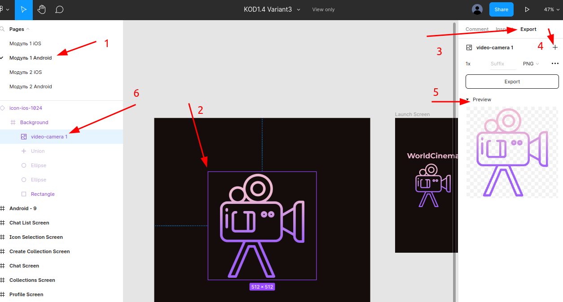Open export options three-dots menu
The image size is (563, 302).
pyautogui.click(x=555, y=64)
